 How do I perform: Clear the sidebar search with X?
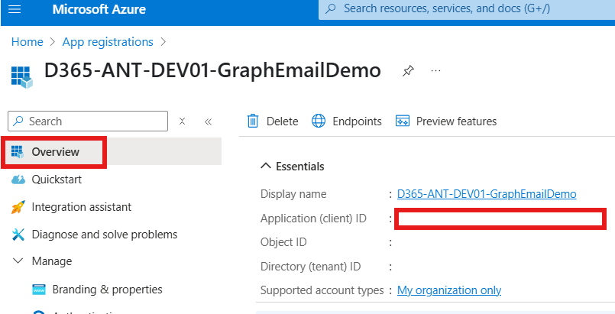click(x=182, y=121)
